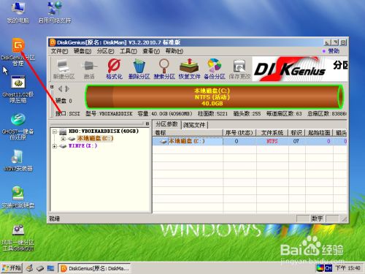Open the install-PE-to-disk desktop icon

click(x=18, y=197)
